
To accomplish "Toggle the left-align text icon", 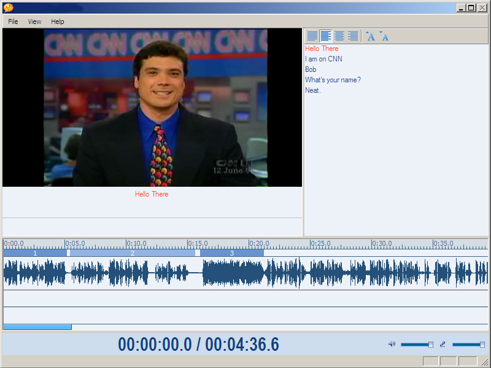I will pos(326,36).
